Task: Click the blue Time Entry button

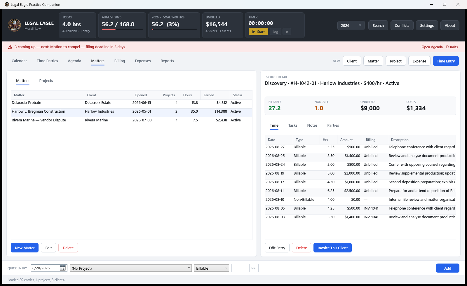Action: coord(446,61)
